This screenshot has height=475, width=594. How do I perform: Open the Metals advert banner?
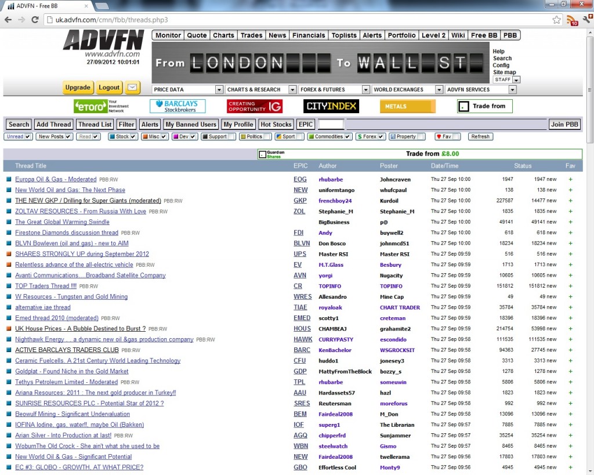408,107
